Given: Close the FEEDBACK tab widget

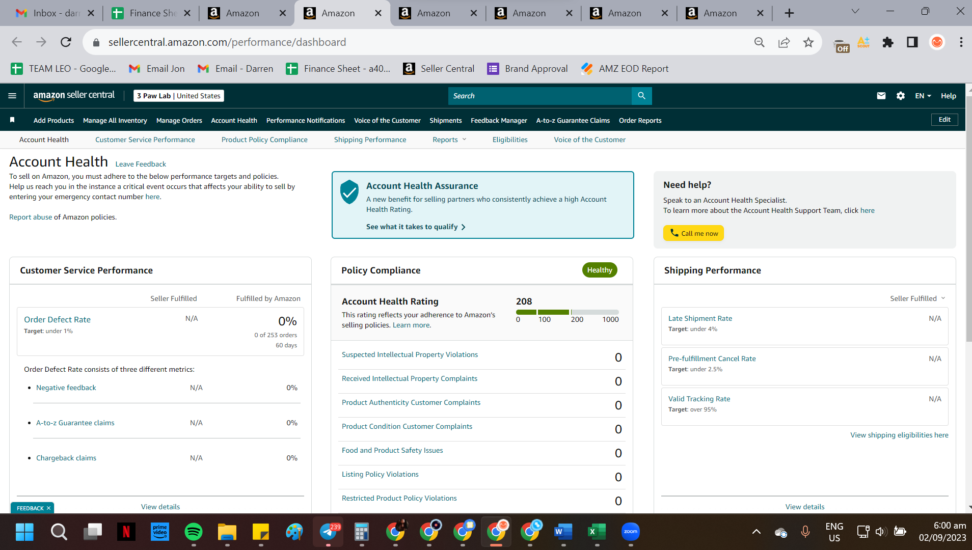Looking at the screenshot, I should coord(49,508).
